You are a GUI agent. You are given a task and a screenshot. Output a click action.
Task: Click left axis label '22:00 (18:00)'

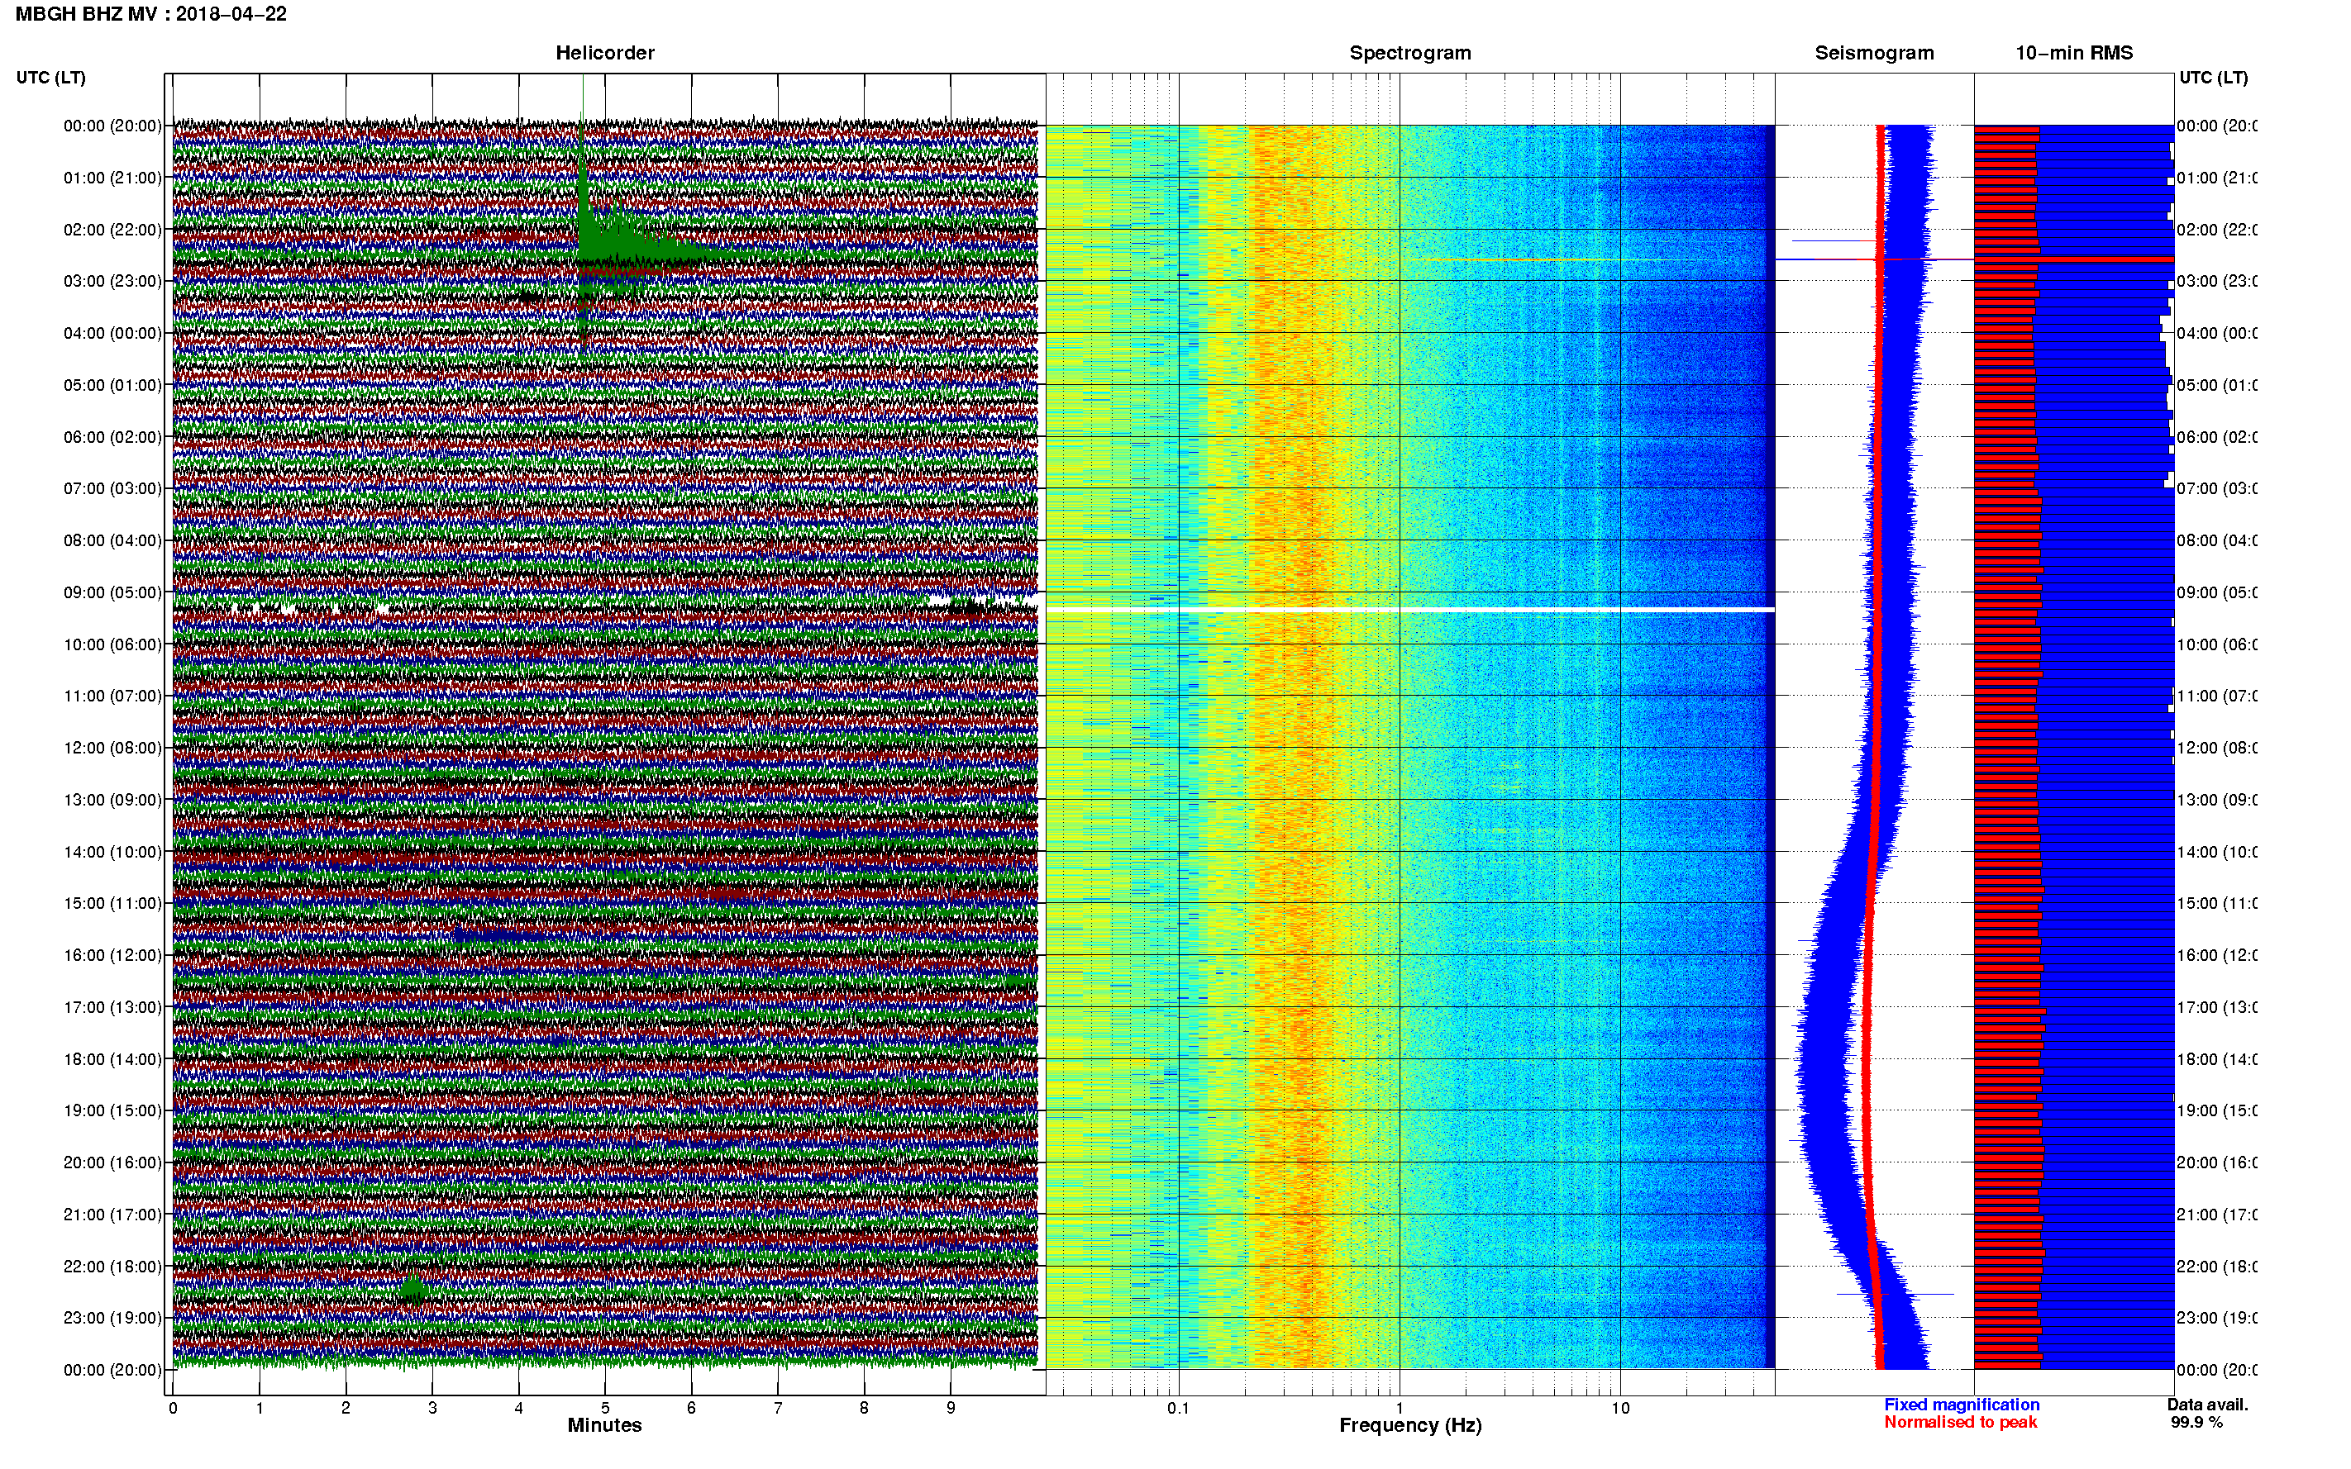point(112,1266)
